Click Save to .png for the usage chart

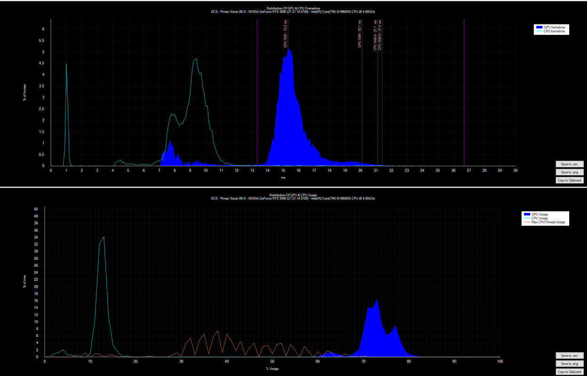click(570, 364)
